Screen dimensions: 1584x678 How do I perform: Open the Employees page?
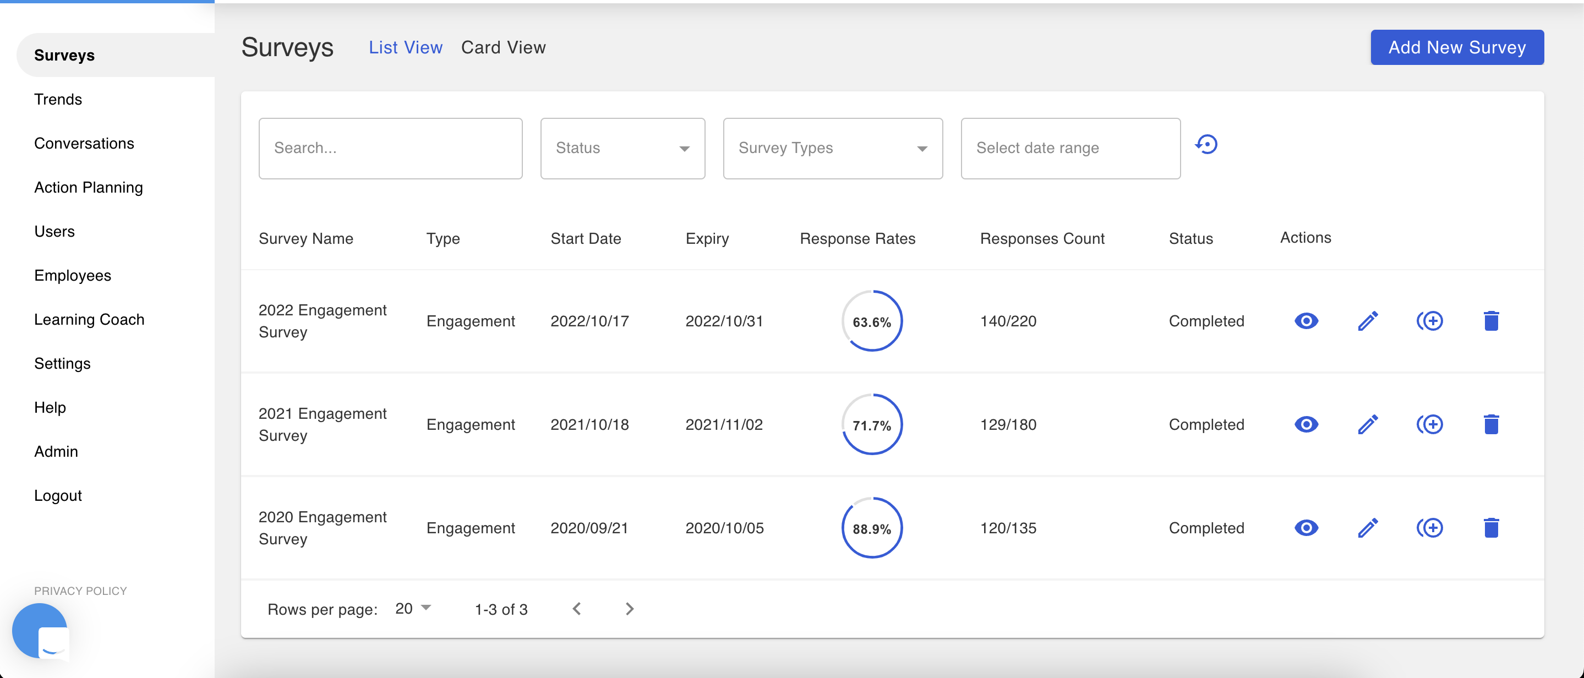(73, 275)
